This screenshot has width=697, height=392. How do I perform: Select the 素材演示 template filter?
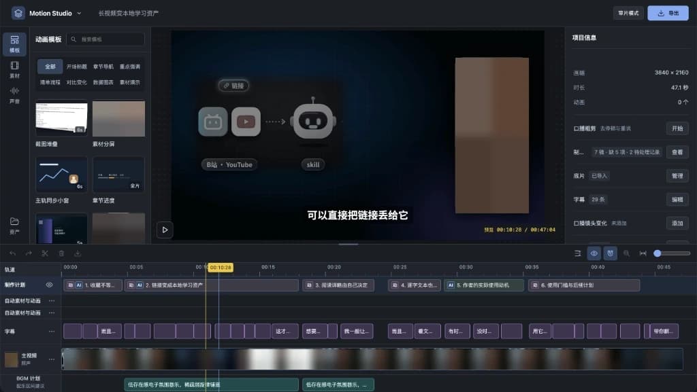130,82
